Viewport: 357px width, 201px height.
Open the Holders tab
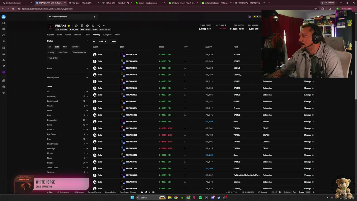point(78,35)
